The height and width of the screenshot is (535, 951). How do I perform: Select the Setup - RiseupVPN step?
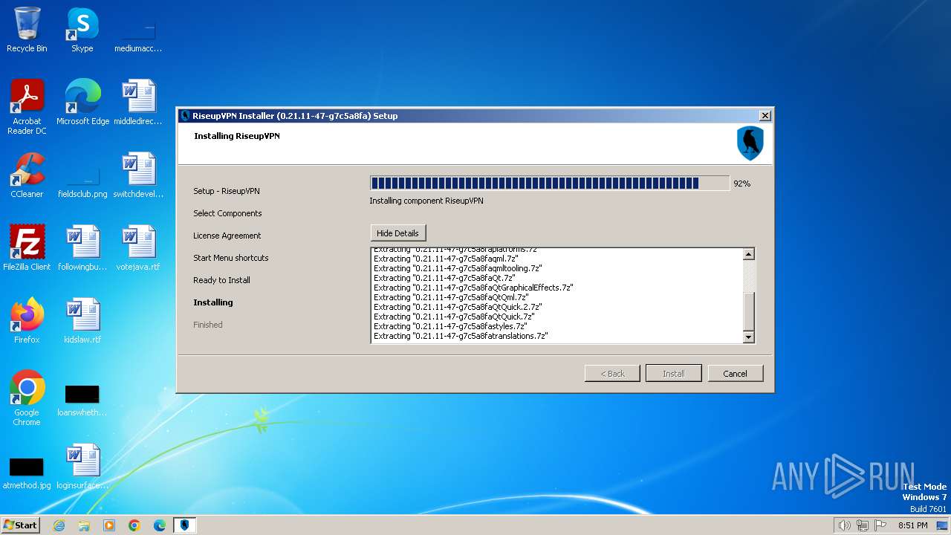[x=227, y=191]
